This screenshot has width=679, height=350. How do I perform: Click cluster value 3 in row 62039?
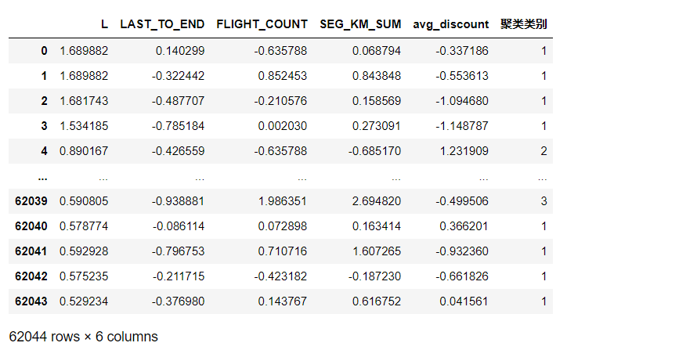point(543,201)
